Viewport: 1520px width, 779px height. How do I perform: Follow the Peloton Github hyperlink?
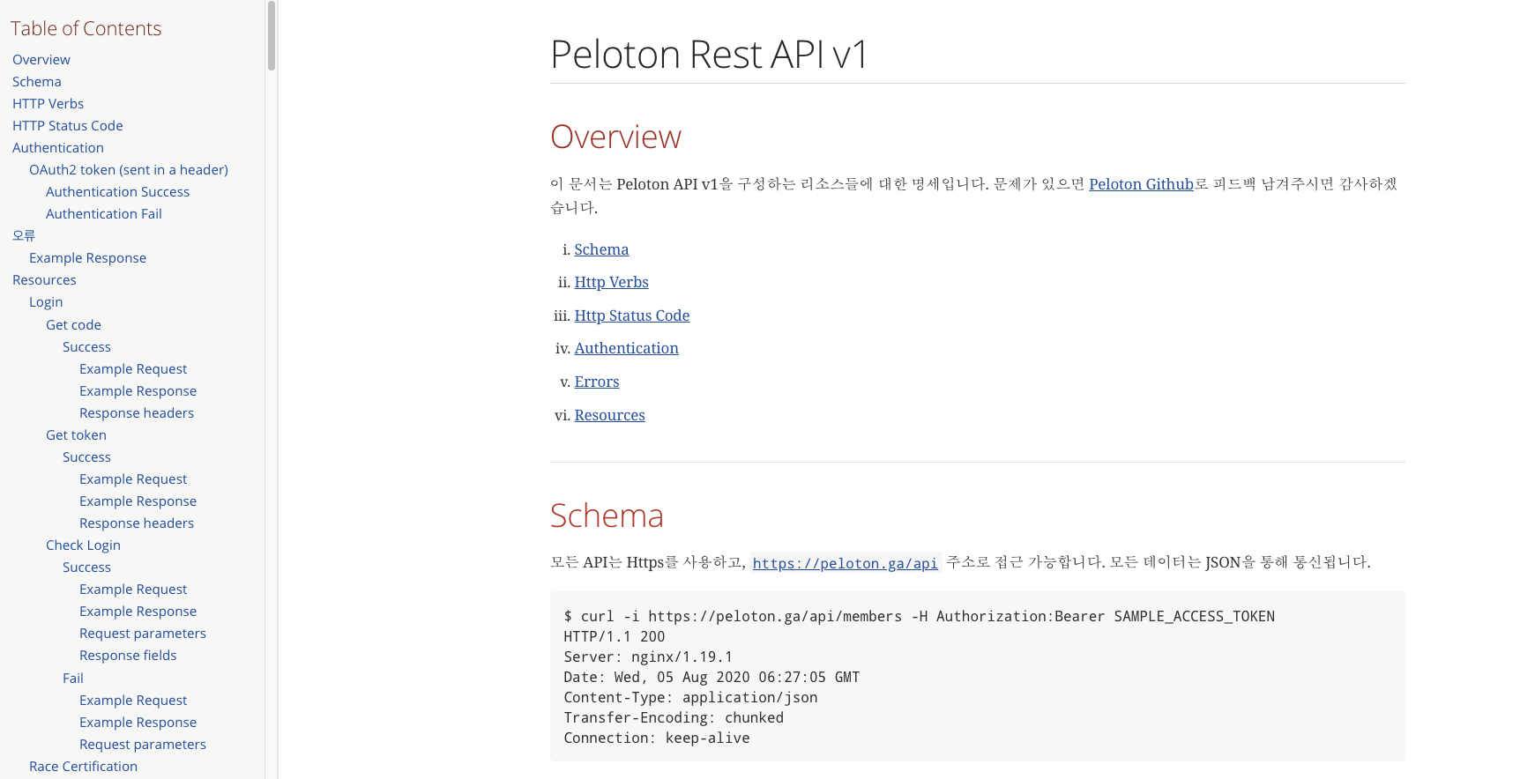tap(1141, 184)
